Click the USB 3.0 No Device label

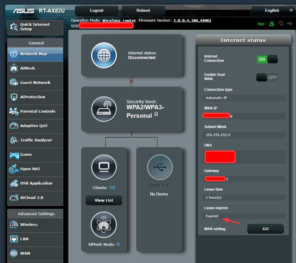click(x=159, y=194)
